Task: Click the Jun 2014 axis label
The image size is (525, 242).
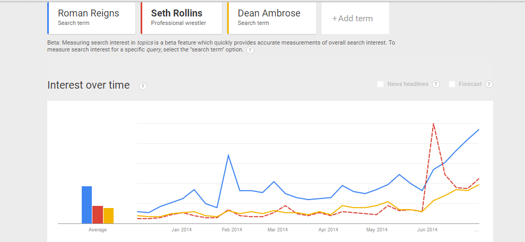Action: click(x=427, y=230)
